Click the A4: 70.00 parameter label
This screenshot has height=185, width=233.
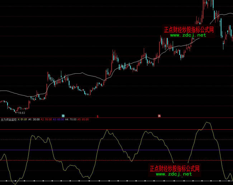click(71, 120)
